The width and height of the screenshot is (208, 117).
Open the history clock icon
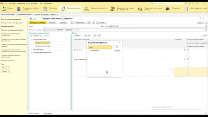(189, 4)
